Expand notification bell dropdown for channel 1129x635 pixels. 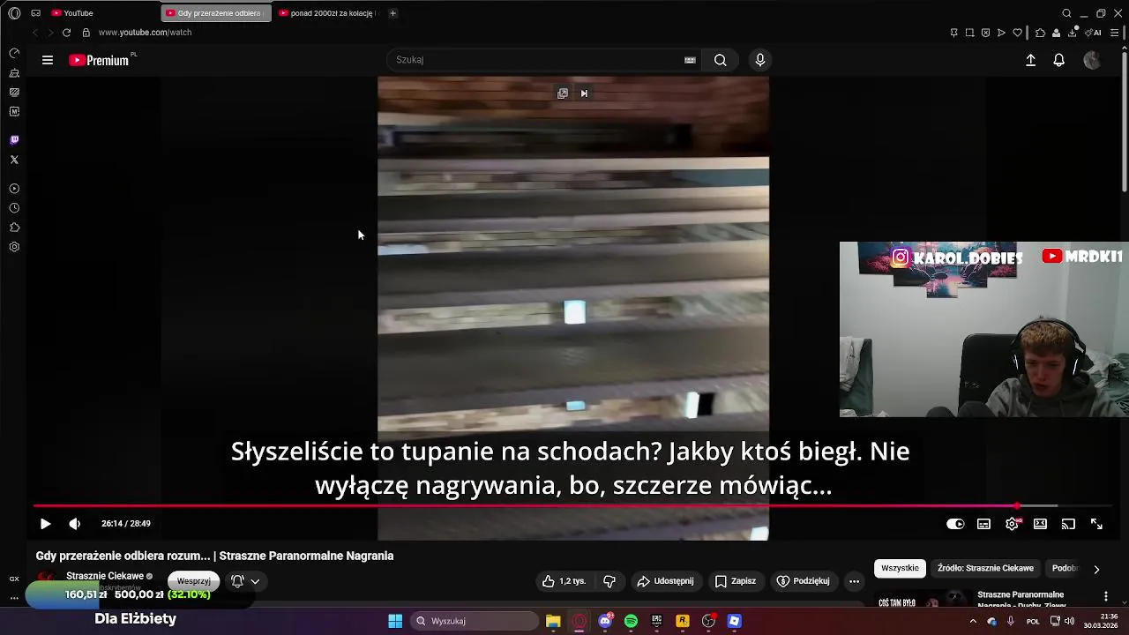click(x=245, y=581)
